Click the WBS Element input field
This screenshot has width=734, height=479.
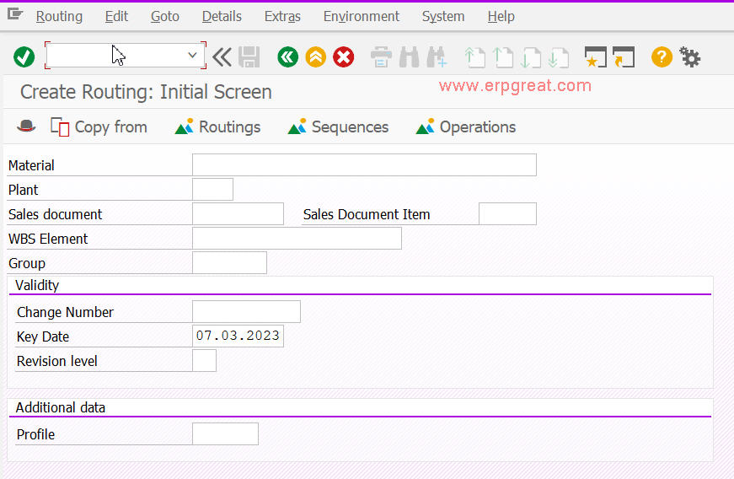tap(297, 238)
